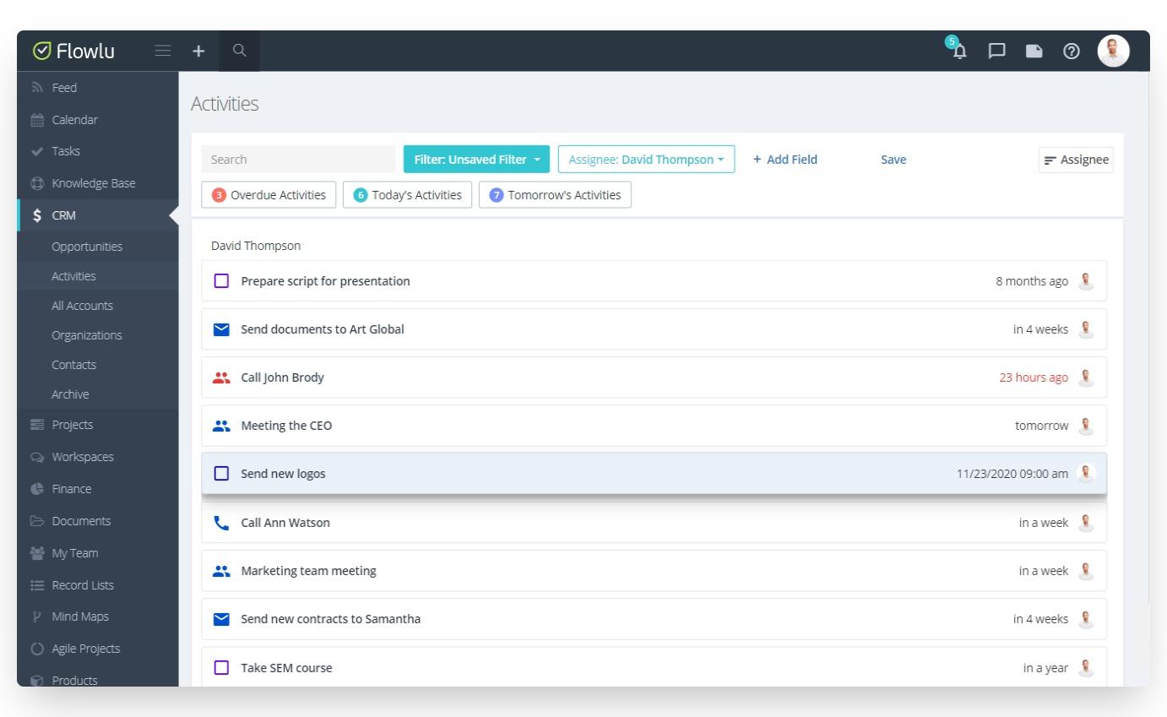Screen dimensions: 1167x717
Task: Collapse sidebar with hamburger menu icon
Action: (x=163, y=51)
